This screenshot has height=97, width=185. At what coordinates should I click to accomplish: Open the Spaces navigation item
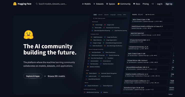click(110, 4)
